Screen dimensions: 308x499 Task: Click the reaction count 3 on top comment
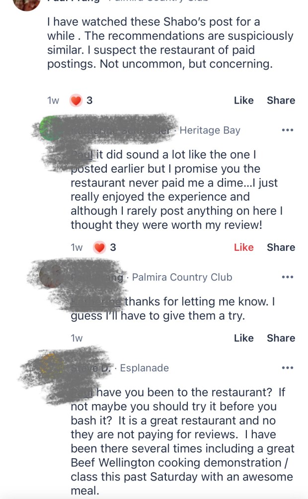89,100
